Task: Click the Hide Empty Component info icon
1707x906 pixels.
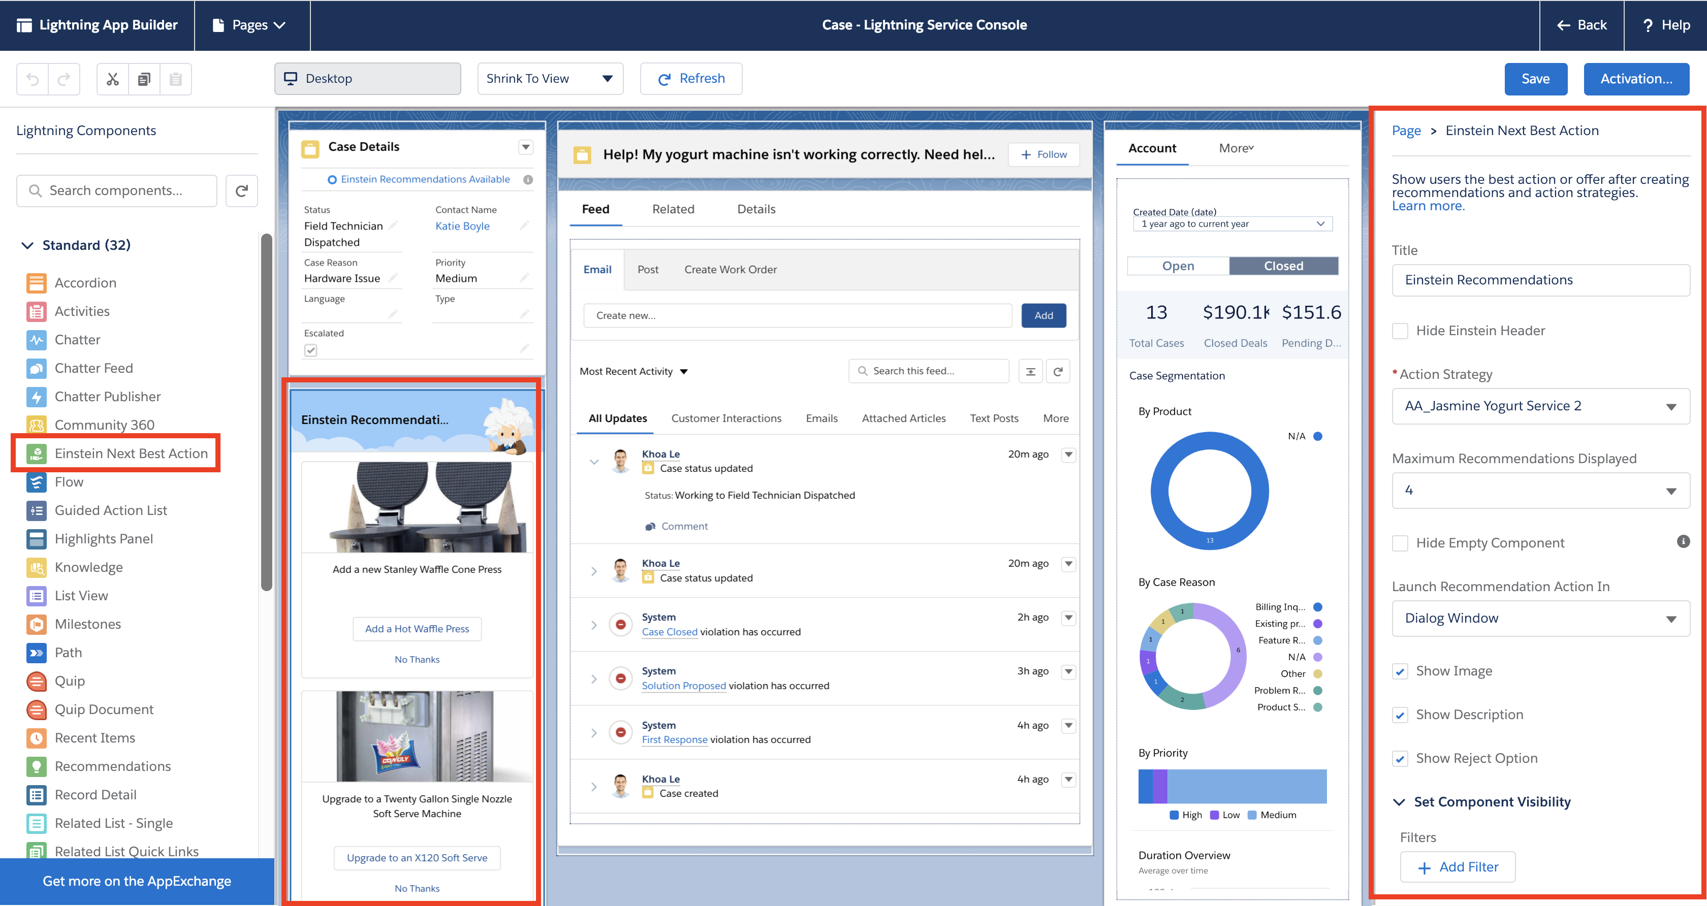Action: tap(1683, 542)
